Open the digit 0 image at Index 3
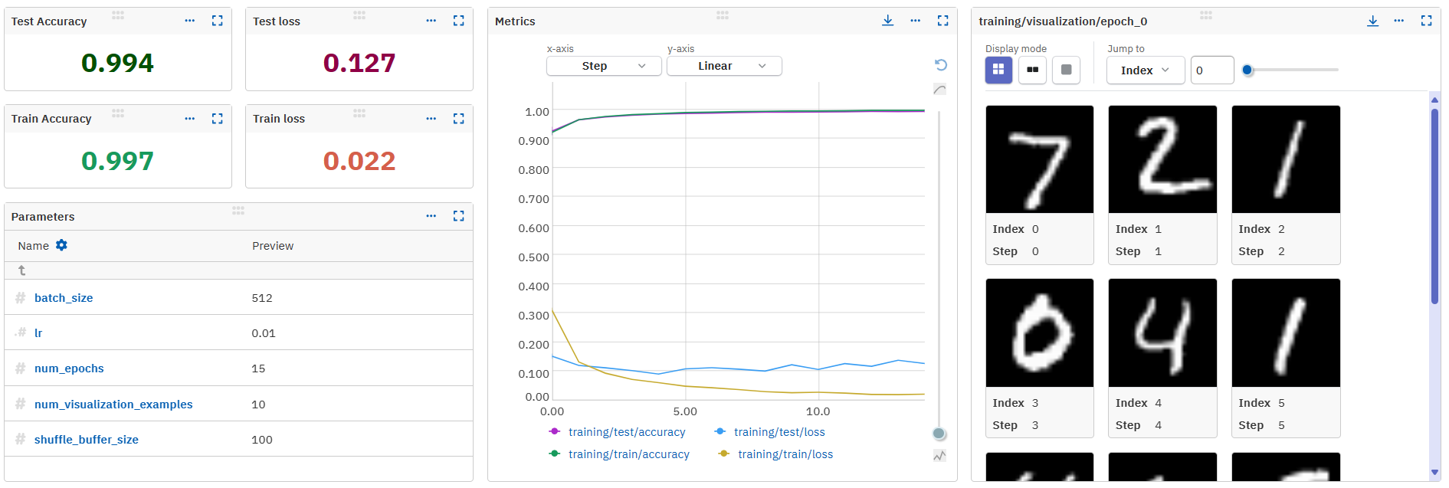This screenshot has width=1449, height=488. pos(1040,333)
